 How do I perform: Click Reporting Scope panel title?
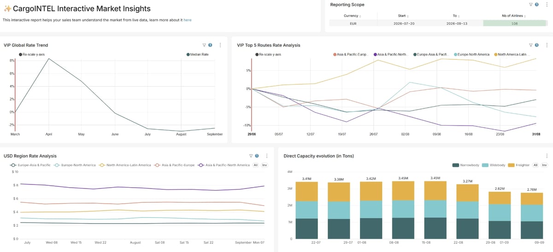pos(347,5)
